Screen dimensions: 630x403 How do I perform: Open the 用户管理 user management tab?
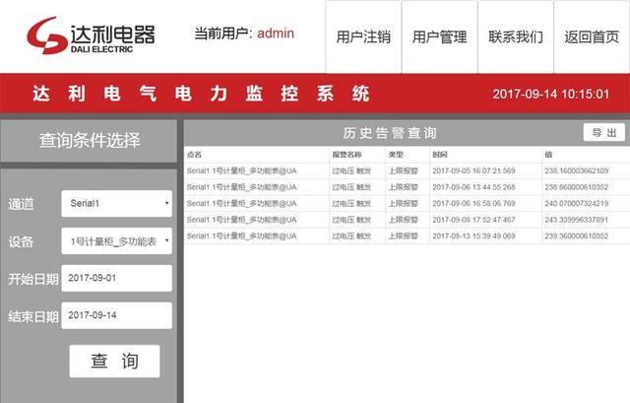(439, 37)
